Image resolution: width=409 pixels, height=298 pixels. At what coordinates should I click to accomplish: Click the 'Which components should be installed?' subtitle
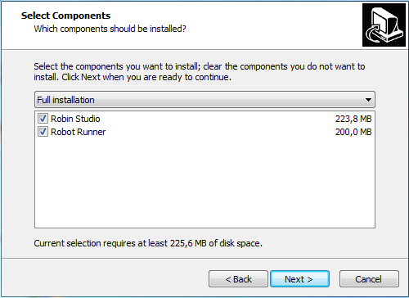point(110,29)
